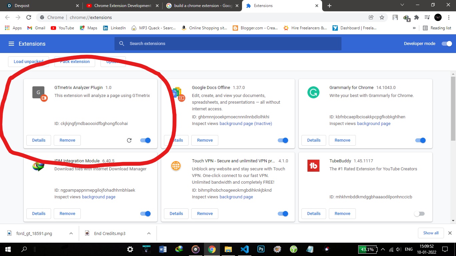Remove the Grammarly for Chrome extension
This screenshot has width=456, height=256.
pos(343,140)
